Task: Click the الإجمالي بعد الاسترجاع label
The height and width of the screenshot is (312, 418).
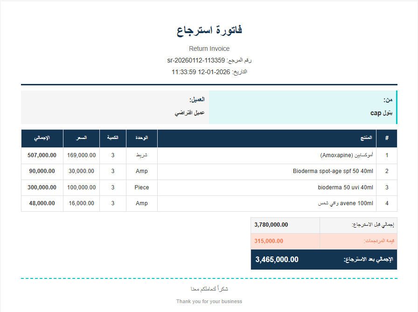Action: pyautogui.click(x=369, y=259)
